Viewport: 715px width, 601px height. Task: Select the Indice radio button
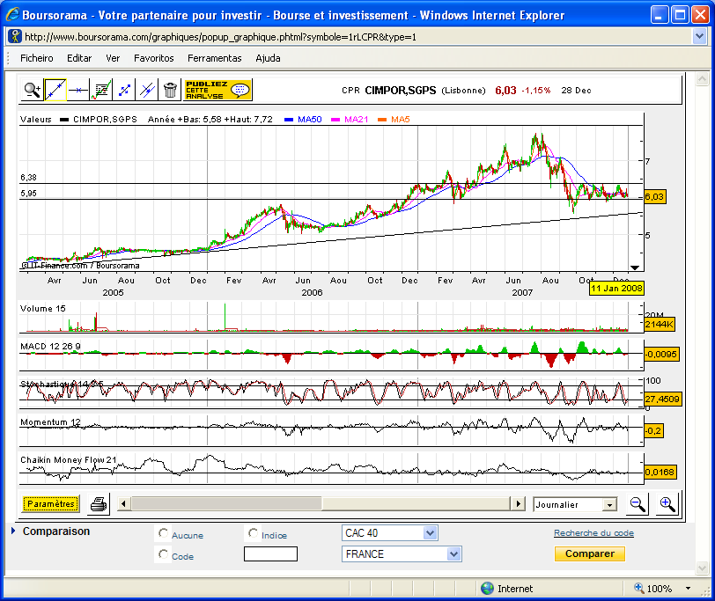point(253,532)
